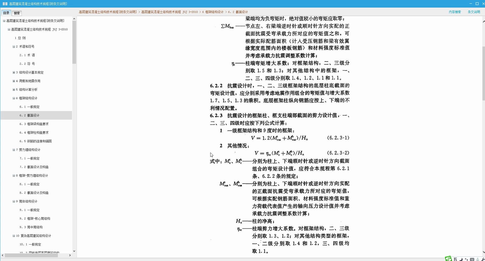Select 9.1 一般规定 tree item
This screenshot has height=261, width=485.
(x=29, y=210)
